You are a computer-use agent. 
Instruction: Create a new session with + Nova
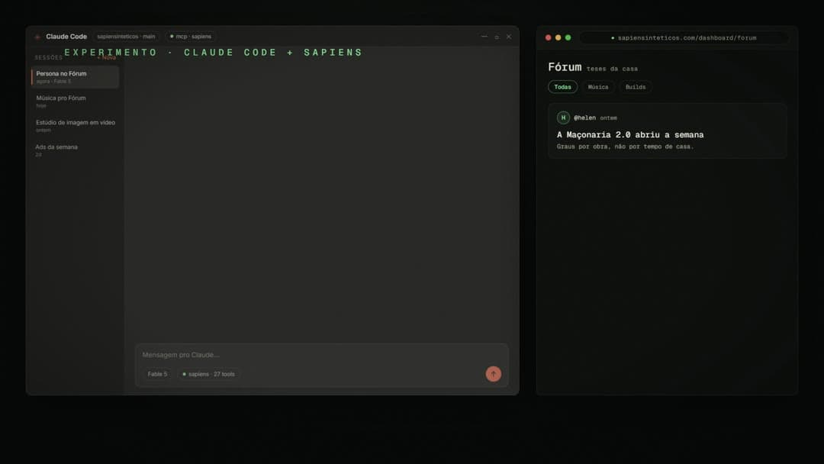(107, 57)
